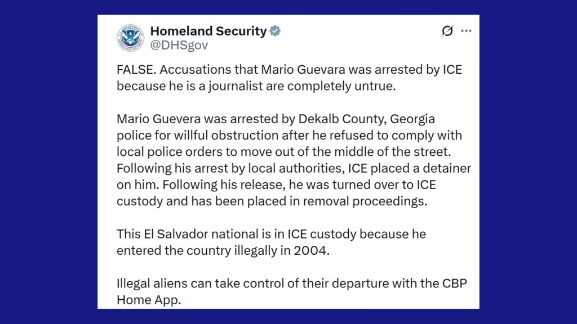Open the Grok explain-post icon
This screenshot has height=324, width=577.
pos(447,31)
